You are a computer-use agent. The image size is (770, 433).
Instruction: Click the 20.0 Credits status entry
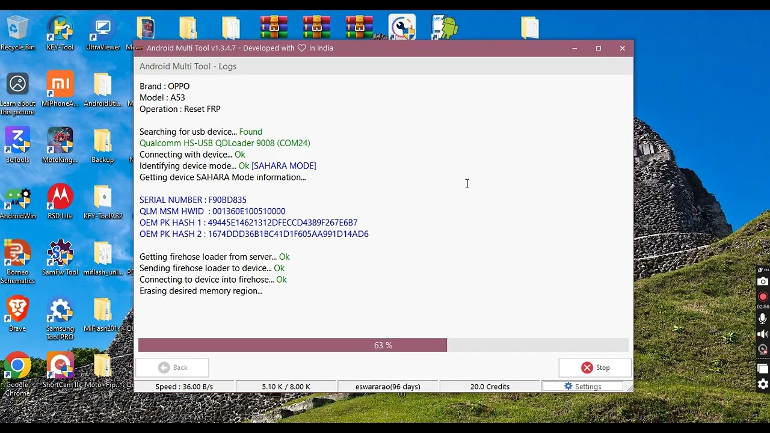coord(490,387)
